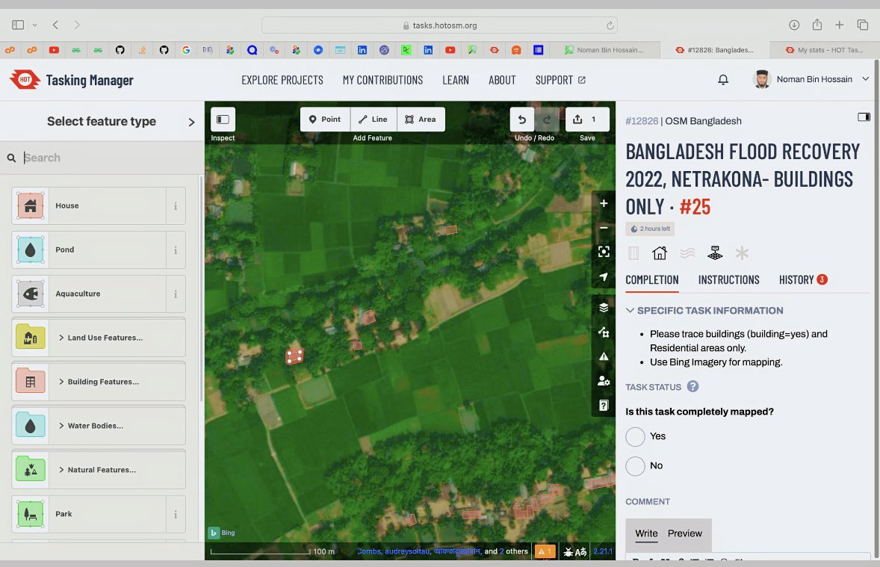Open the Noman Bin Hossain account dropdown

tap(811, 78)
